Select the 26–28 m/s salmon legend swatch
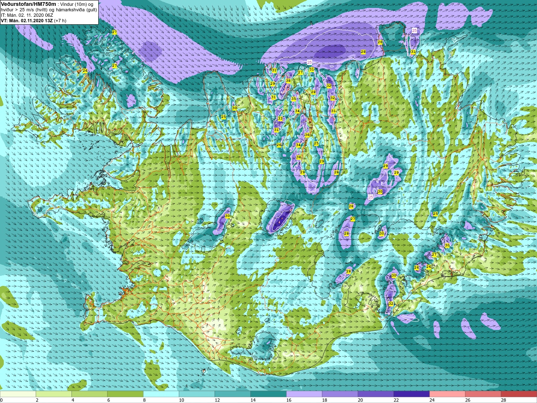The width and height of the screenshot is (537, 403). click(483, 394)
